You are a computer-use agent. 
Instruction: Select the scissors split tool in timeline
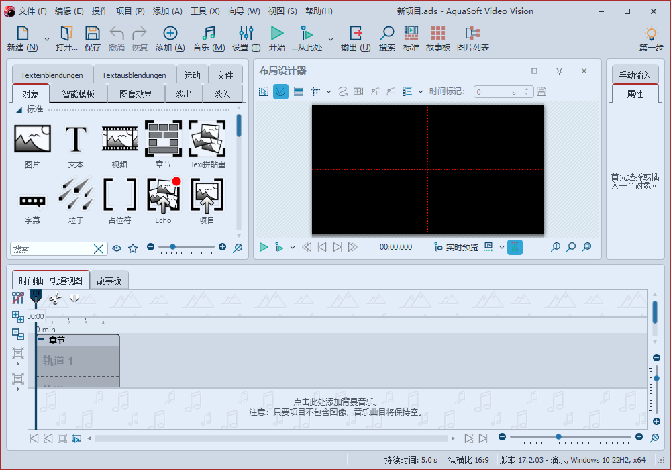[x=54, y=298]
